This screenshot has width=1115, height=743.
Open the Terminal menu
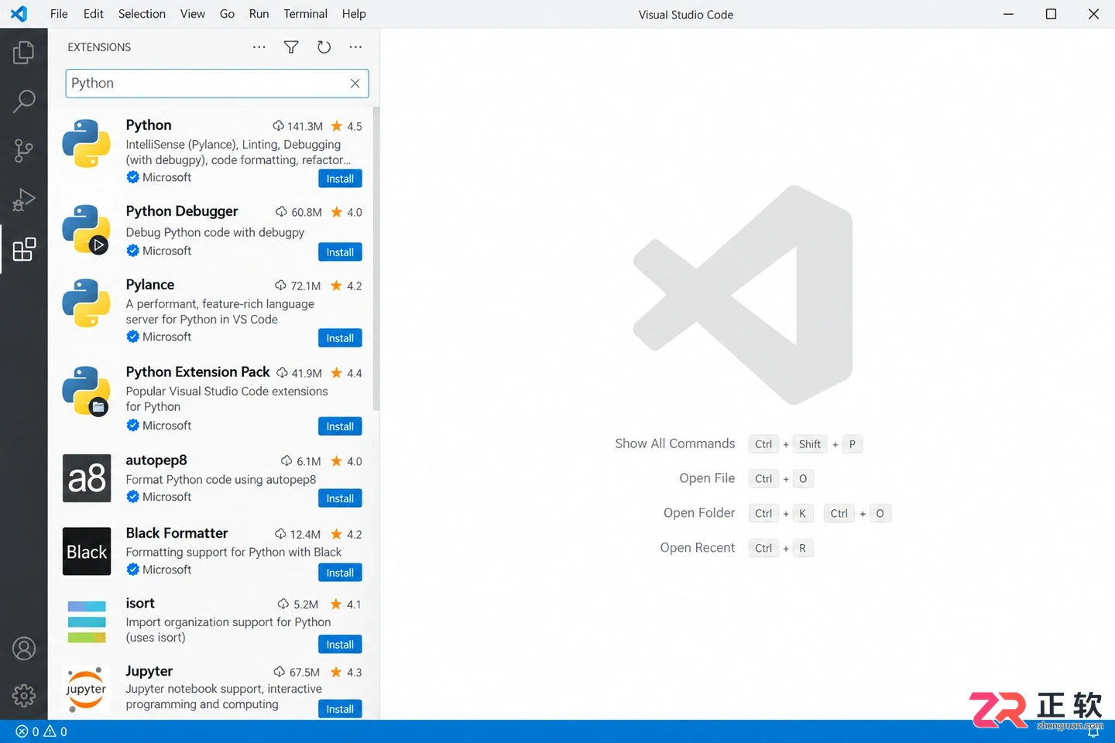point(305,14)
